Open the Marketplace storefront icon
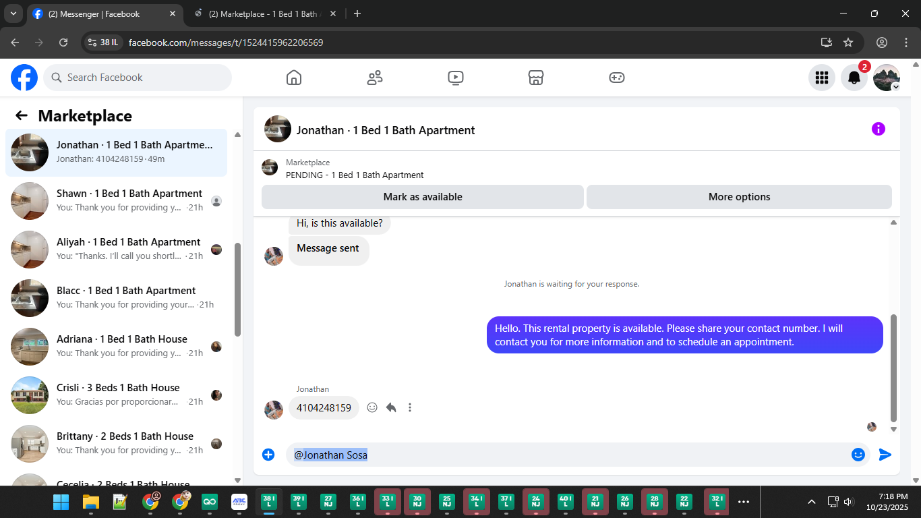 [536, 78]
